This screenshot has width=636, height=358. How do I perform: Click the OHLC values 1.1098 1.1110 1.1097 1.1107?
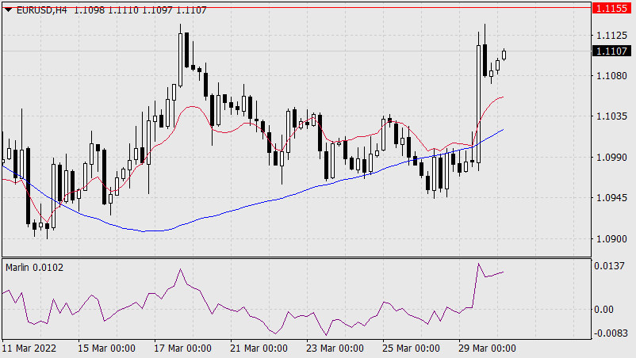(140, 10)
